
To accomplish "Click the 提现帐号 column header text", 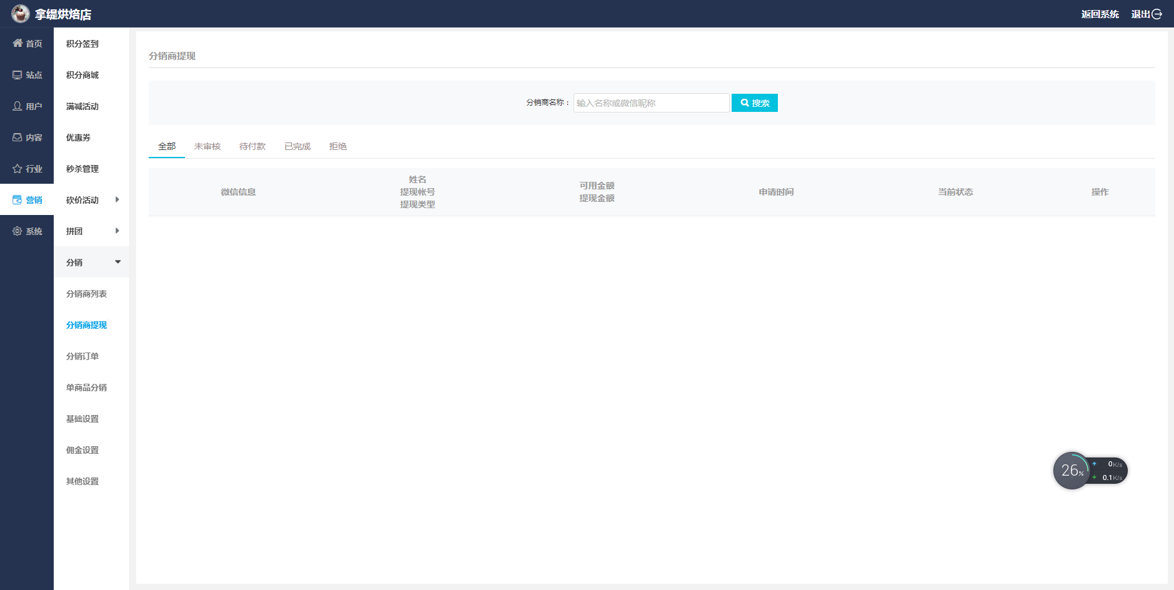I will coord(417,192).
